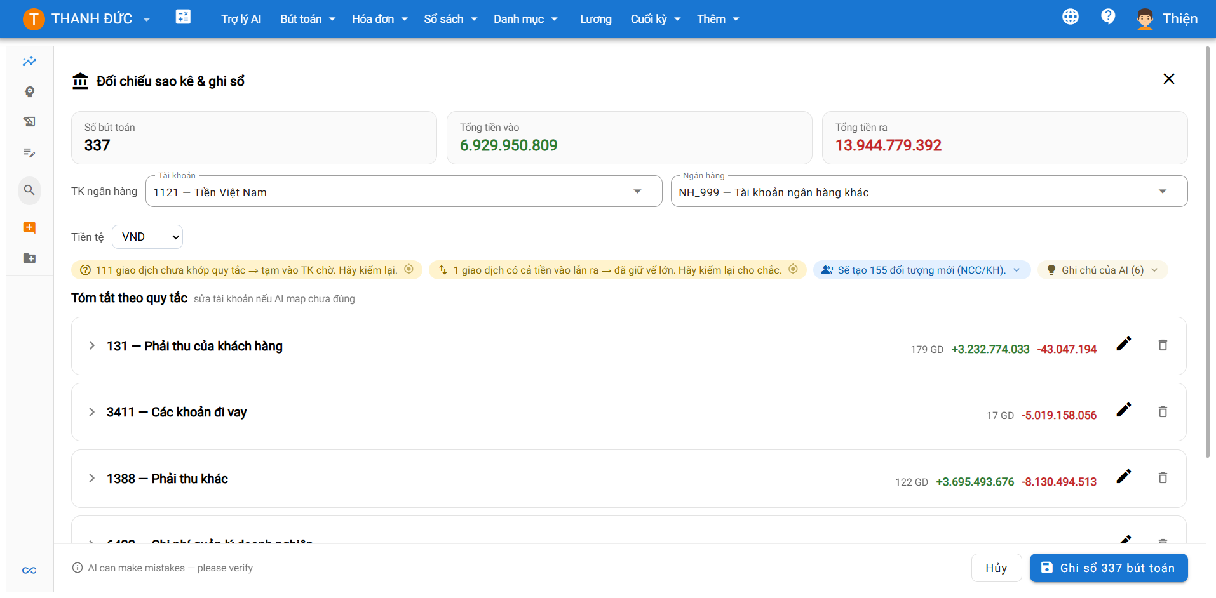Image resolution: width=1216 pixels, height=598 pixels.
Task: Edit the 131 Phải thu của khách hàng rule
Action: click(1123, 344)
